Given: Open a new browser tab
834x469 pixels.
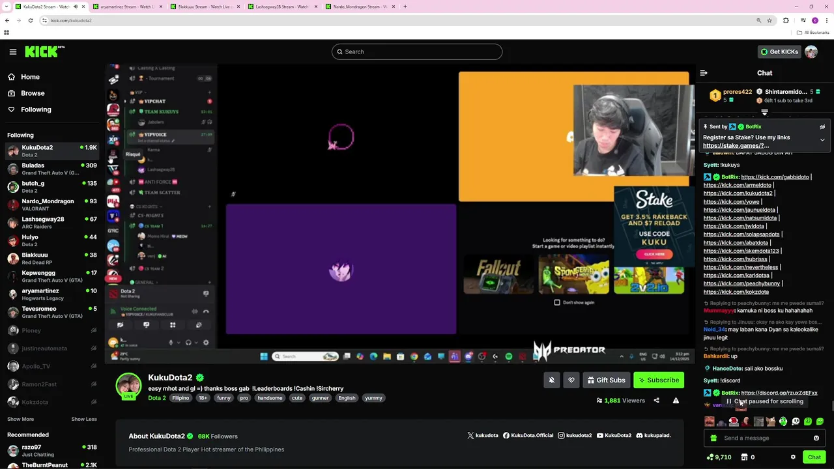Looking at the screenshot, I should [405, 7].
